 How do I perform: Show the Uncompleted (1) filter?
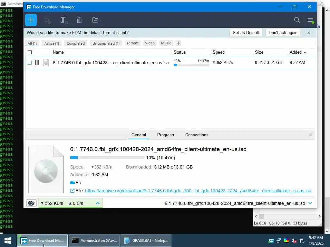pos(106,43)
